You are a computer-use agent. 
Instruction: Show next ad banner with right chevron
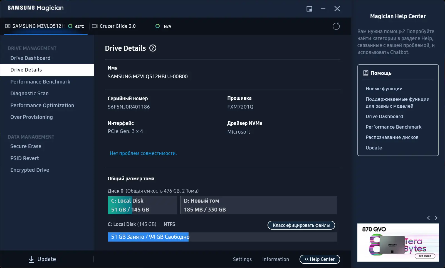coord(436,218)
